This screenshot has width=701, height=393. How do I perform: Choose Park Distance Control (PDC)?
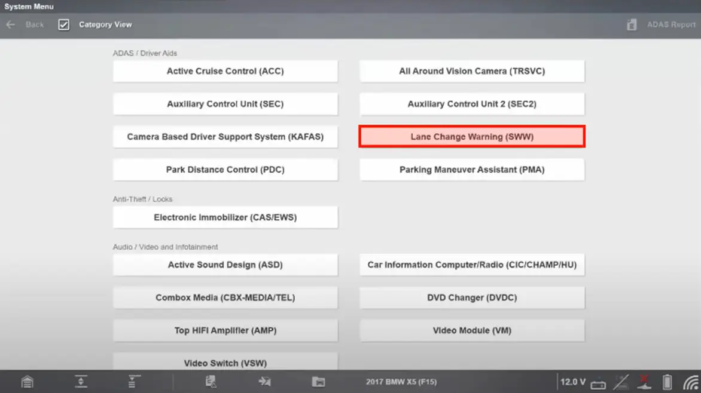click(x=225, y=170)
